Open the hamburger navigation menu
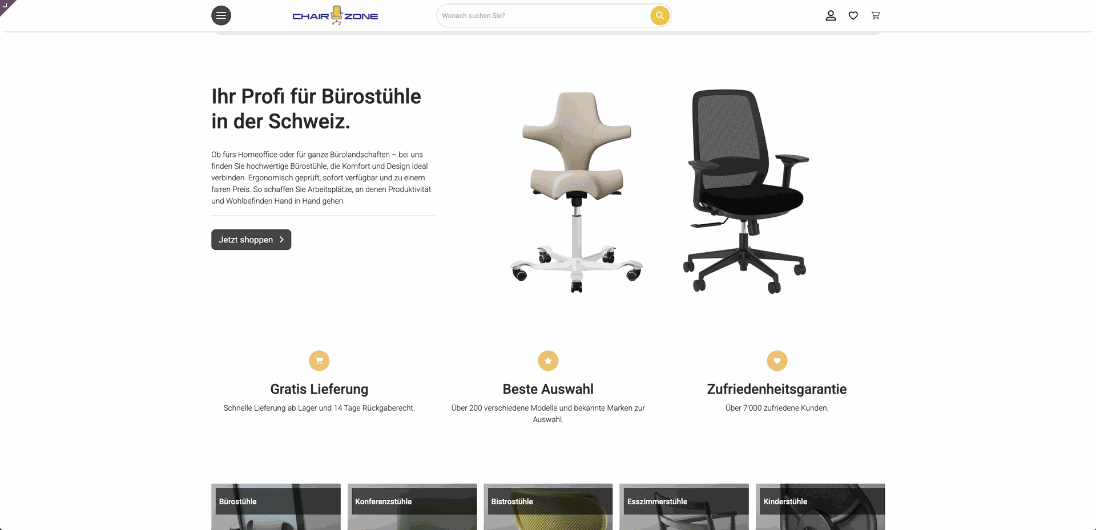 (x=221, y=15)
